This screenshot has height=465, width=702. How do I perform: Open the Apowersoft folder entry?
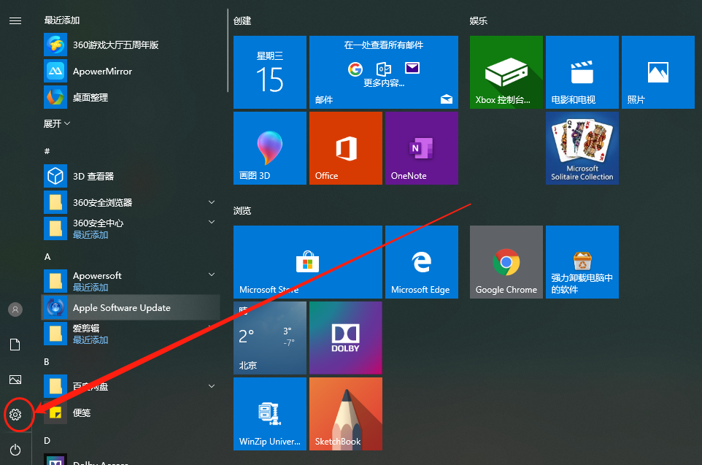pyautogui.click(x=131, y=281)
